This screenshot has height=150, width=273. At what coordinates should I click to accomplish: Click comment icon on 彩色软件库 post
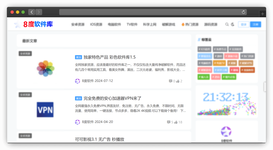[x=170, y=81]
